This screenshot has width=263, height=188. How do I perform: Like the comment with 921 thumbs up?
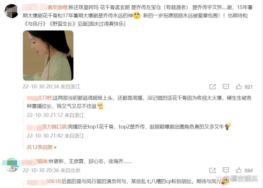pos(239,87)
